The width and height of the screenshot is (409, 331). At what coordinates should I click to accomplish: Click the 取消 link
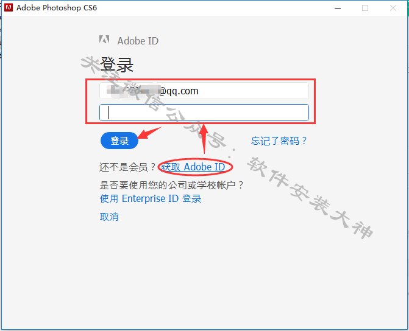109,217
